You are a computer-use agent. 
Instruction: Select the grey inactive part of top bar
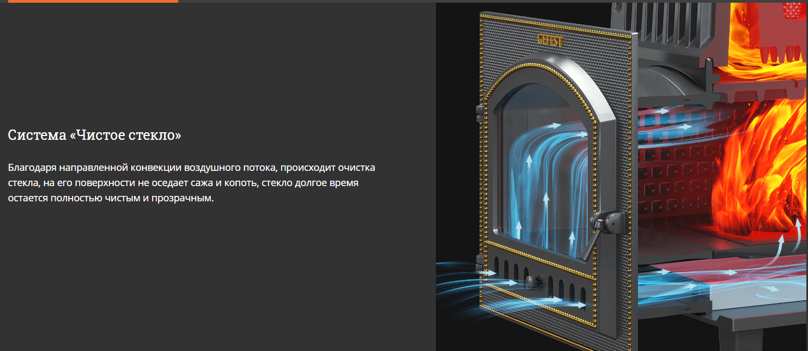tap(490, 1)
